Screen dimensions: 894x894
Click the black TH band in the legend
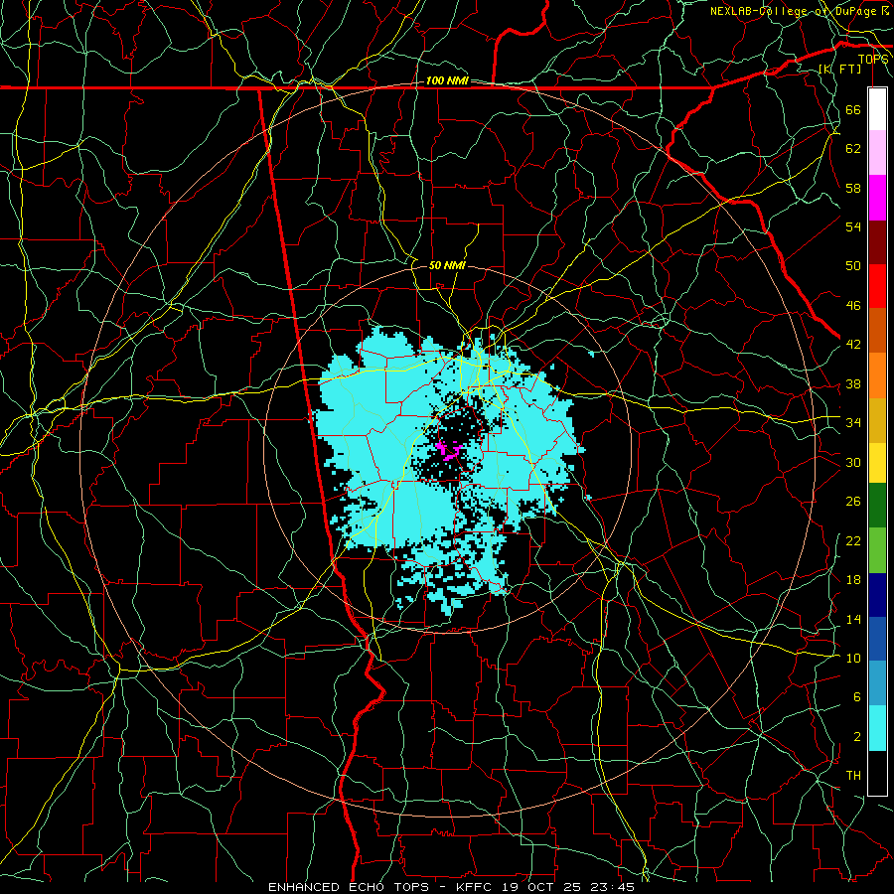pos(877,773)
